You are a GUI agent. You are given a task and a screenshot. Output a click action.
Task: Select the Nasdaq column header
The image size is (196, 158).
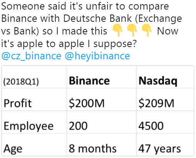point(165,77)
